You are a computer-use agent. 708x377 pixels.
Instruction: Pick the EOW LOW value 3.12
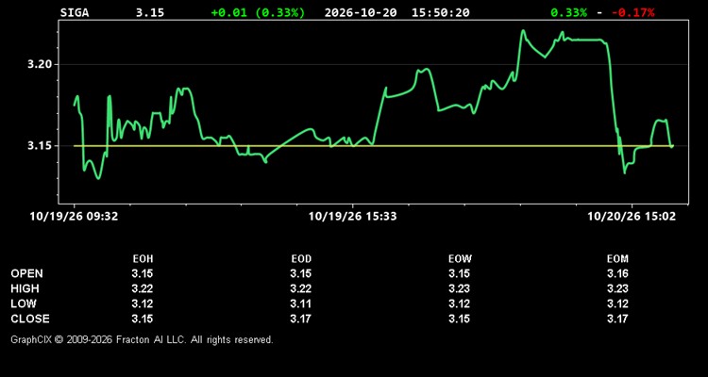[459, 303]
